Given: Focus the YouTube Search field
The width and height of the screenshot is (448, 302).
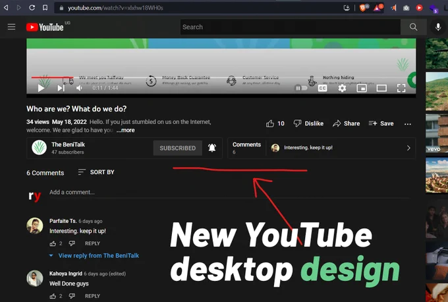Looking at the screenshot, I should coord(291,27).
